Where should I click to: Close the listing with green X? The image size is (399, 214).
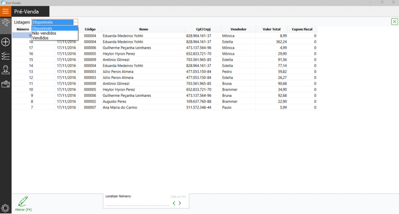tap(394, 22)
